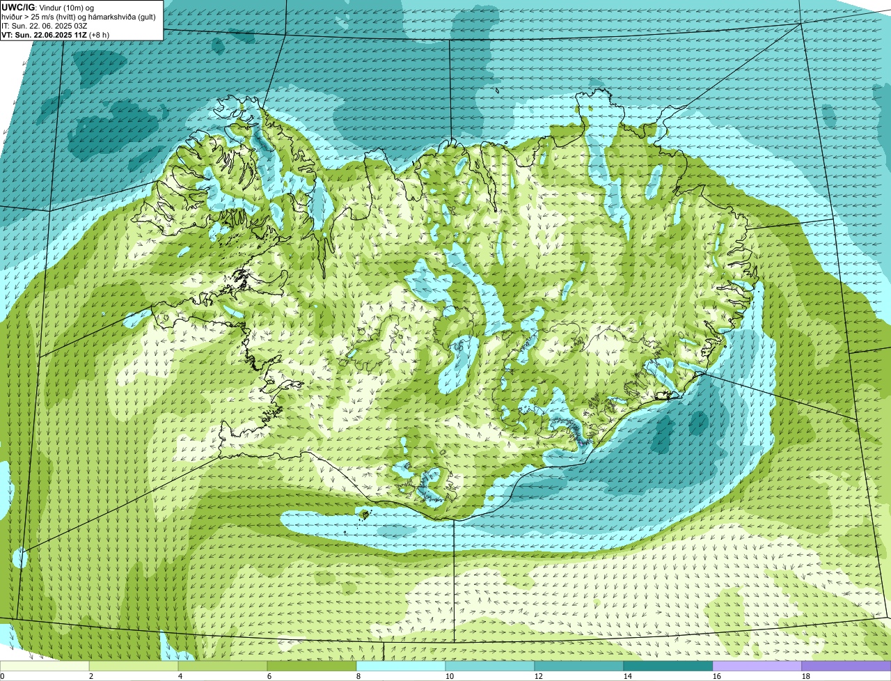Select the "16" label on the color scale
Viewport: 891px width, 681px height.
(x=717, y=676)
